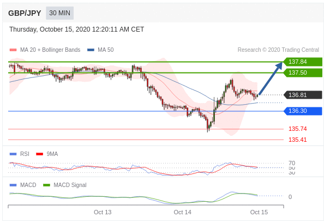Click the 'MA 20 + Bollinger Bands' legend label
Screen dimensions: 324x223
(50, 50)
